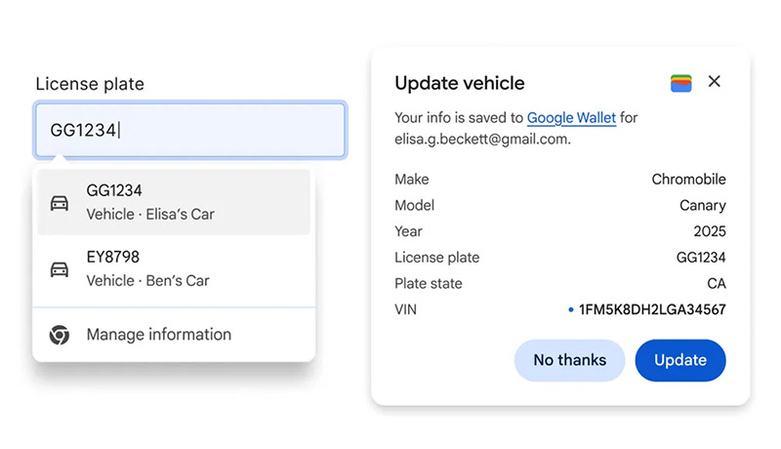Viewport: 781px width, 449px height.
Task: Click the car icon beside GG1234 suggestion
Action: coord(60,202)
